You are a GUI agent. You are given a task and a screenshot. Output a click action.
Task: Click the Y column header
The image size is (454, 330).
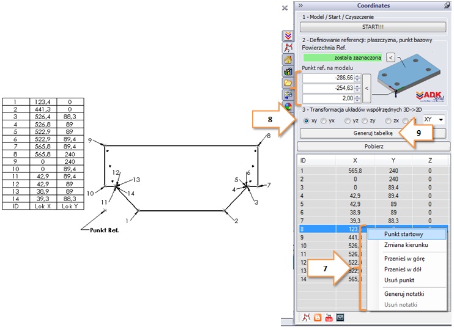[393, 161]
